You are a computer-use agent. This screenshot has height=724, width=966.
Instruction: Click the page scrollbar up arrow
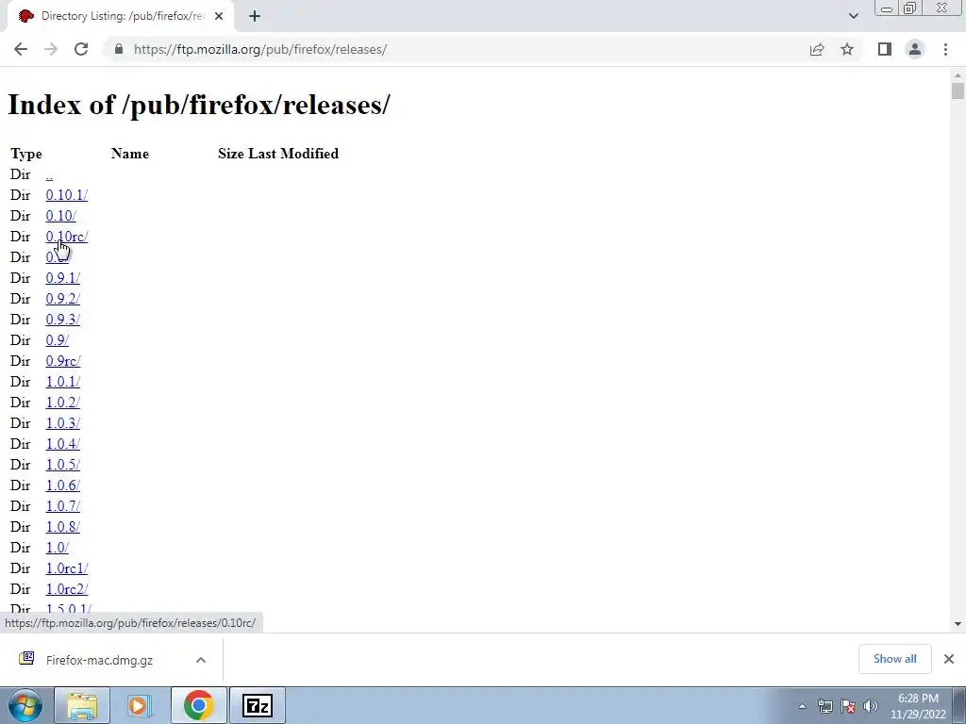coord(958,75)
